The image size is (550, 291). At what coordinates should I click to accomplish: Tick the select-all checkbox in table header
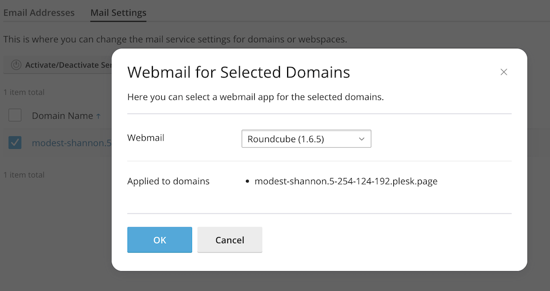(15, 115)
